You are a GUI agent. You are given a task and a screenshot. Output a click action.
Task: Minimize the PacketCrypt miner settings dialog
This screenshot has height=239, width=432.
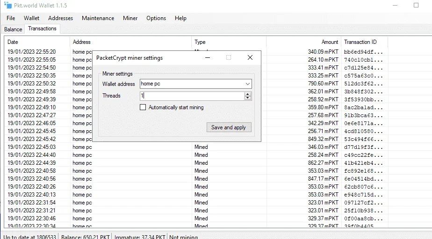[x=208, y=57]
